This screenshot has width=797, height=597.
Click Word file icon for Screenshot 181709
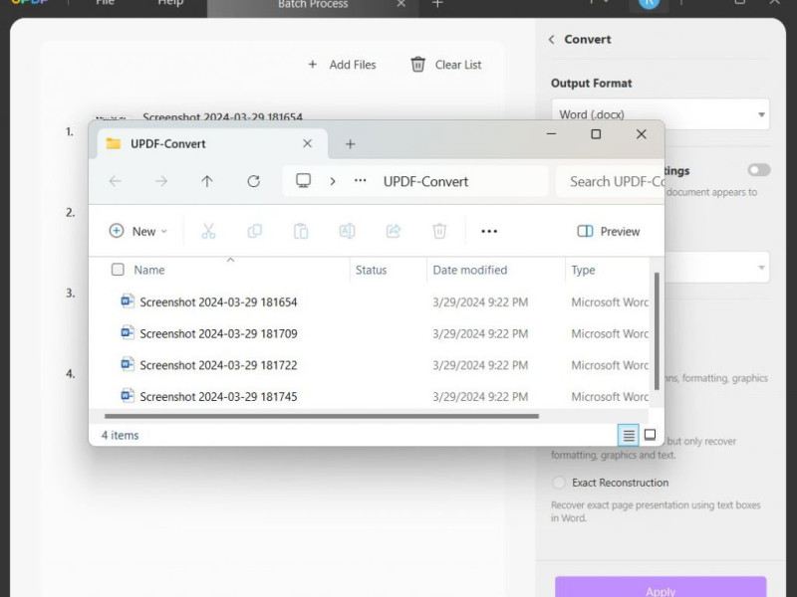point(128,333)
